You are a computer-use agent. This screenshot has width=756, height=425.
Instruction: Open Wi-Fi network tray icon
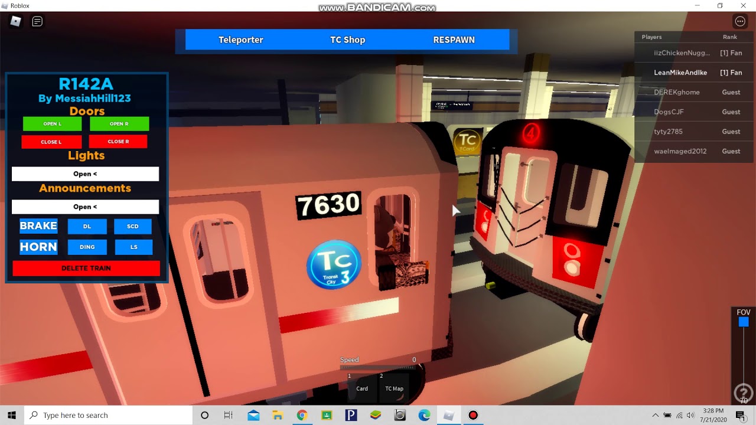coord(679,415)
